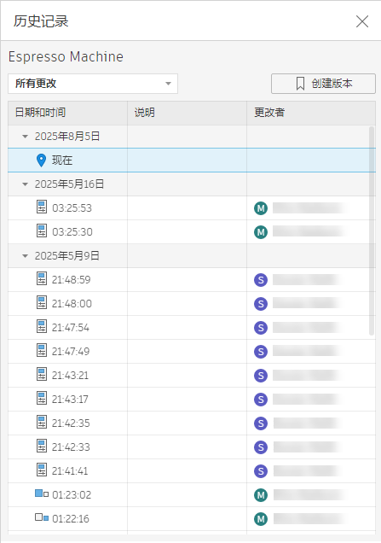Screen dimensions: 381x543
Task: Click the 日期和时间 column header
Action: coord(68,113)
